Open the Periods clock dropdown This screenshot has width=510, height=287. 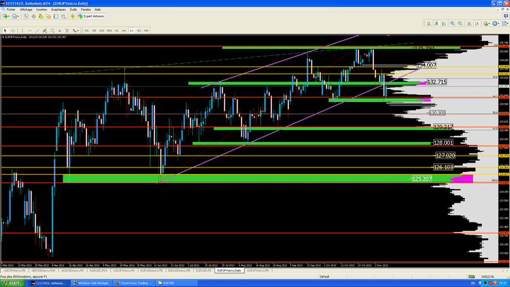(x=496, y=23)
